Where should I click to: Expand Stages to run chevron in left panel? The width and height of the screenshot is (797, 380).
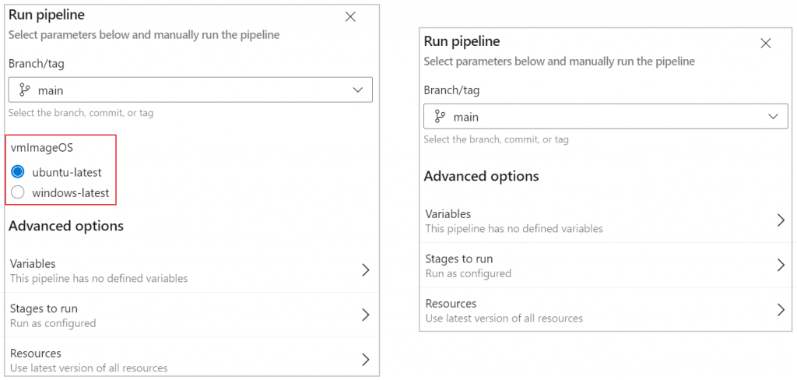(365, 315)
